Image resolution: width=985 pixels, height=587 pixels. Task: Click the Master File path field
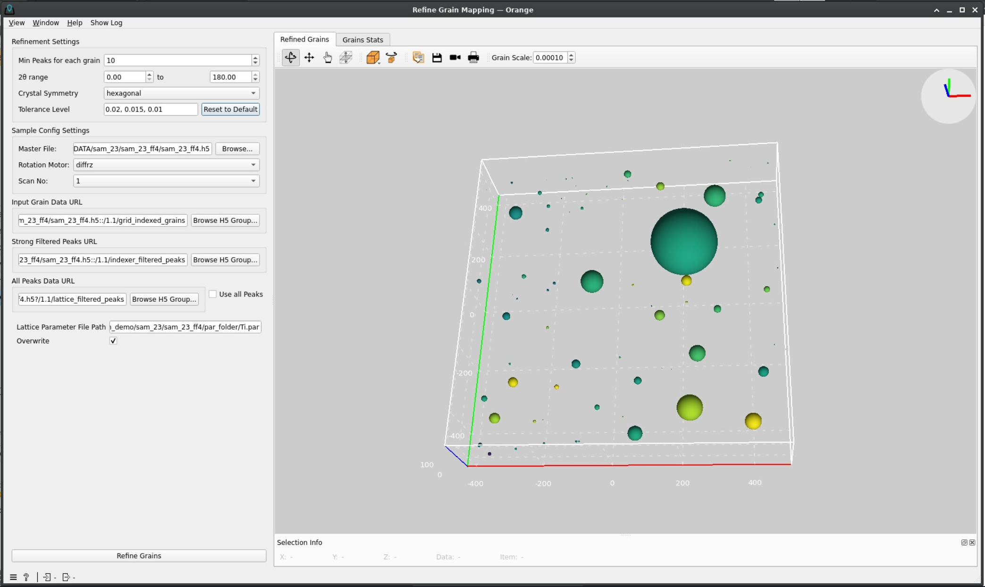pos(143,149)
